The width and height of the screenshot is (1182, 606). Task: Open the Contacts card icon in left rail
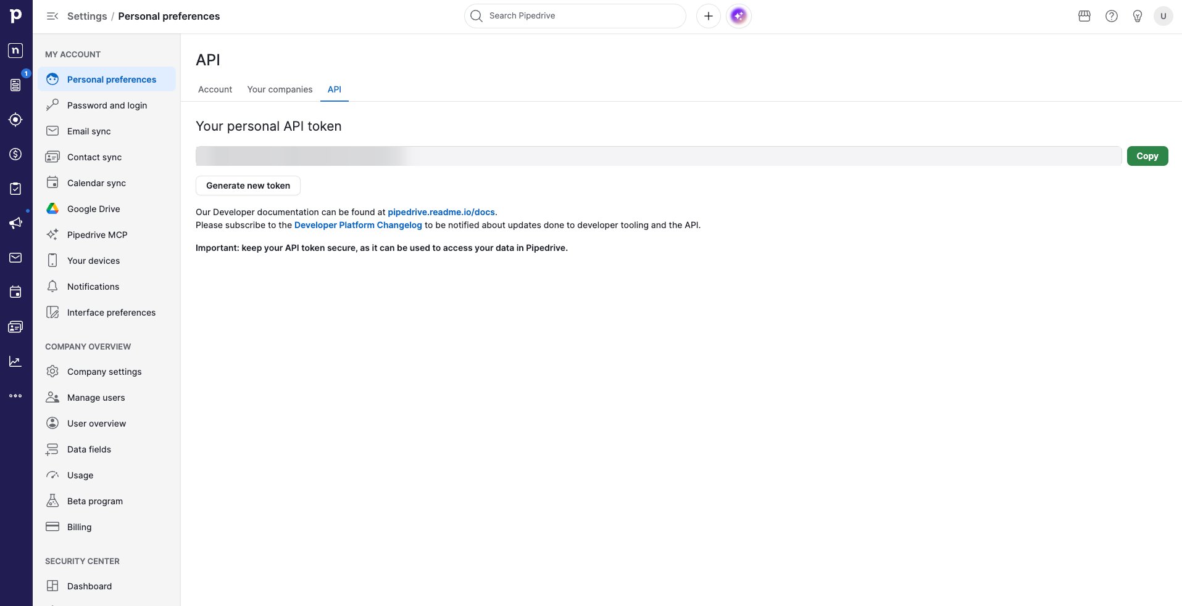[16, 327]
